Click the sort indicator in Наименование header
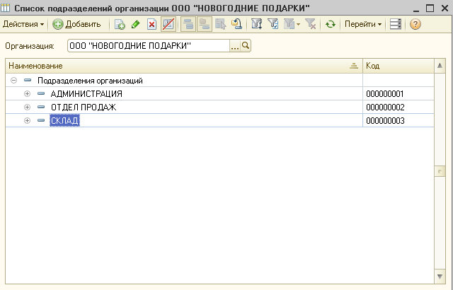This screenshot has width=453, height=290. pyautogui.click(x=354, y=66)
